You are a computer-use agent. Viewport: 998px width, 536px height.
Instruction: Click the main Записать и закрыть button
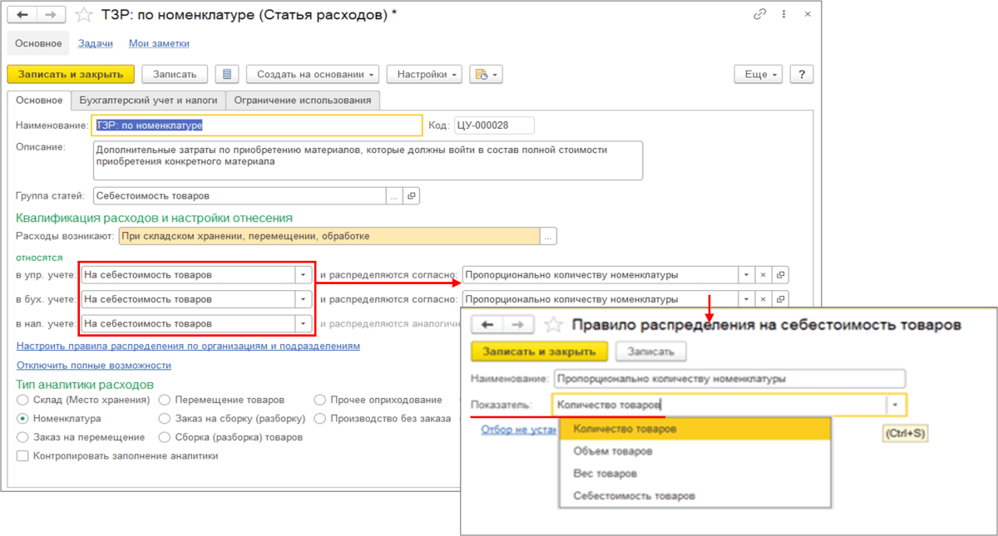click(71, 74)
